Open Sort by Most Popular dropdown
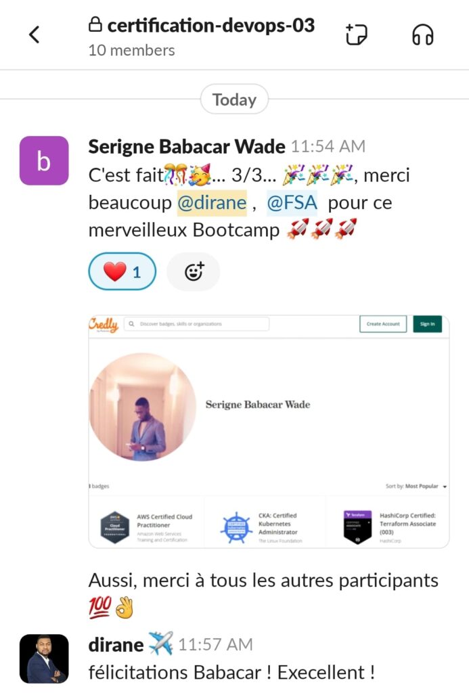This screenshot has width=469, height=693. coord(416,486)
